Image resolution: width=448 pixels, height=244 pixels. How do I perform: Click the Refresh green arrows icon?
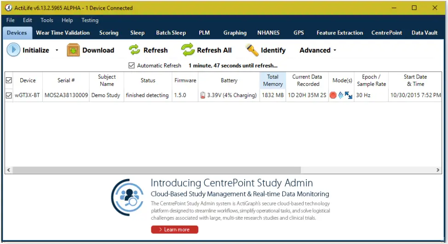pos(134,50)
